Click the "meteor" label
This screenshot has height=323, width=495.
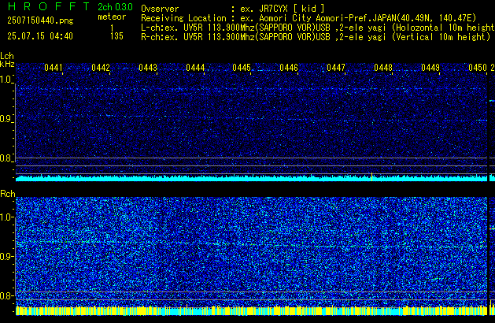click(112, 17)
